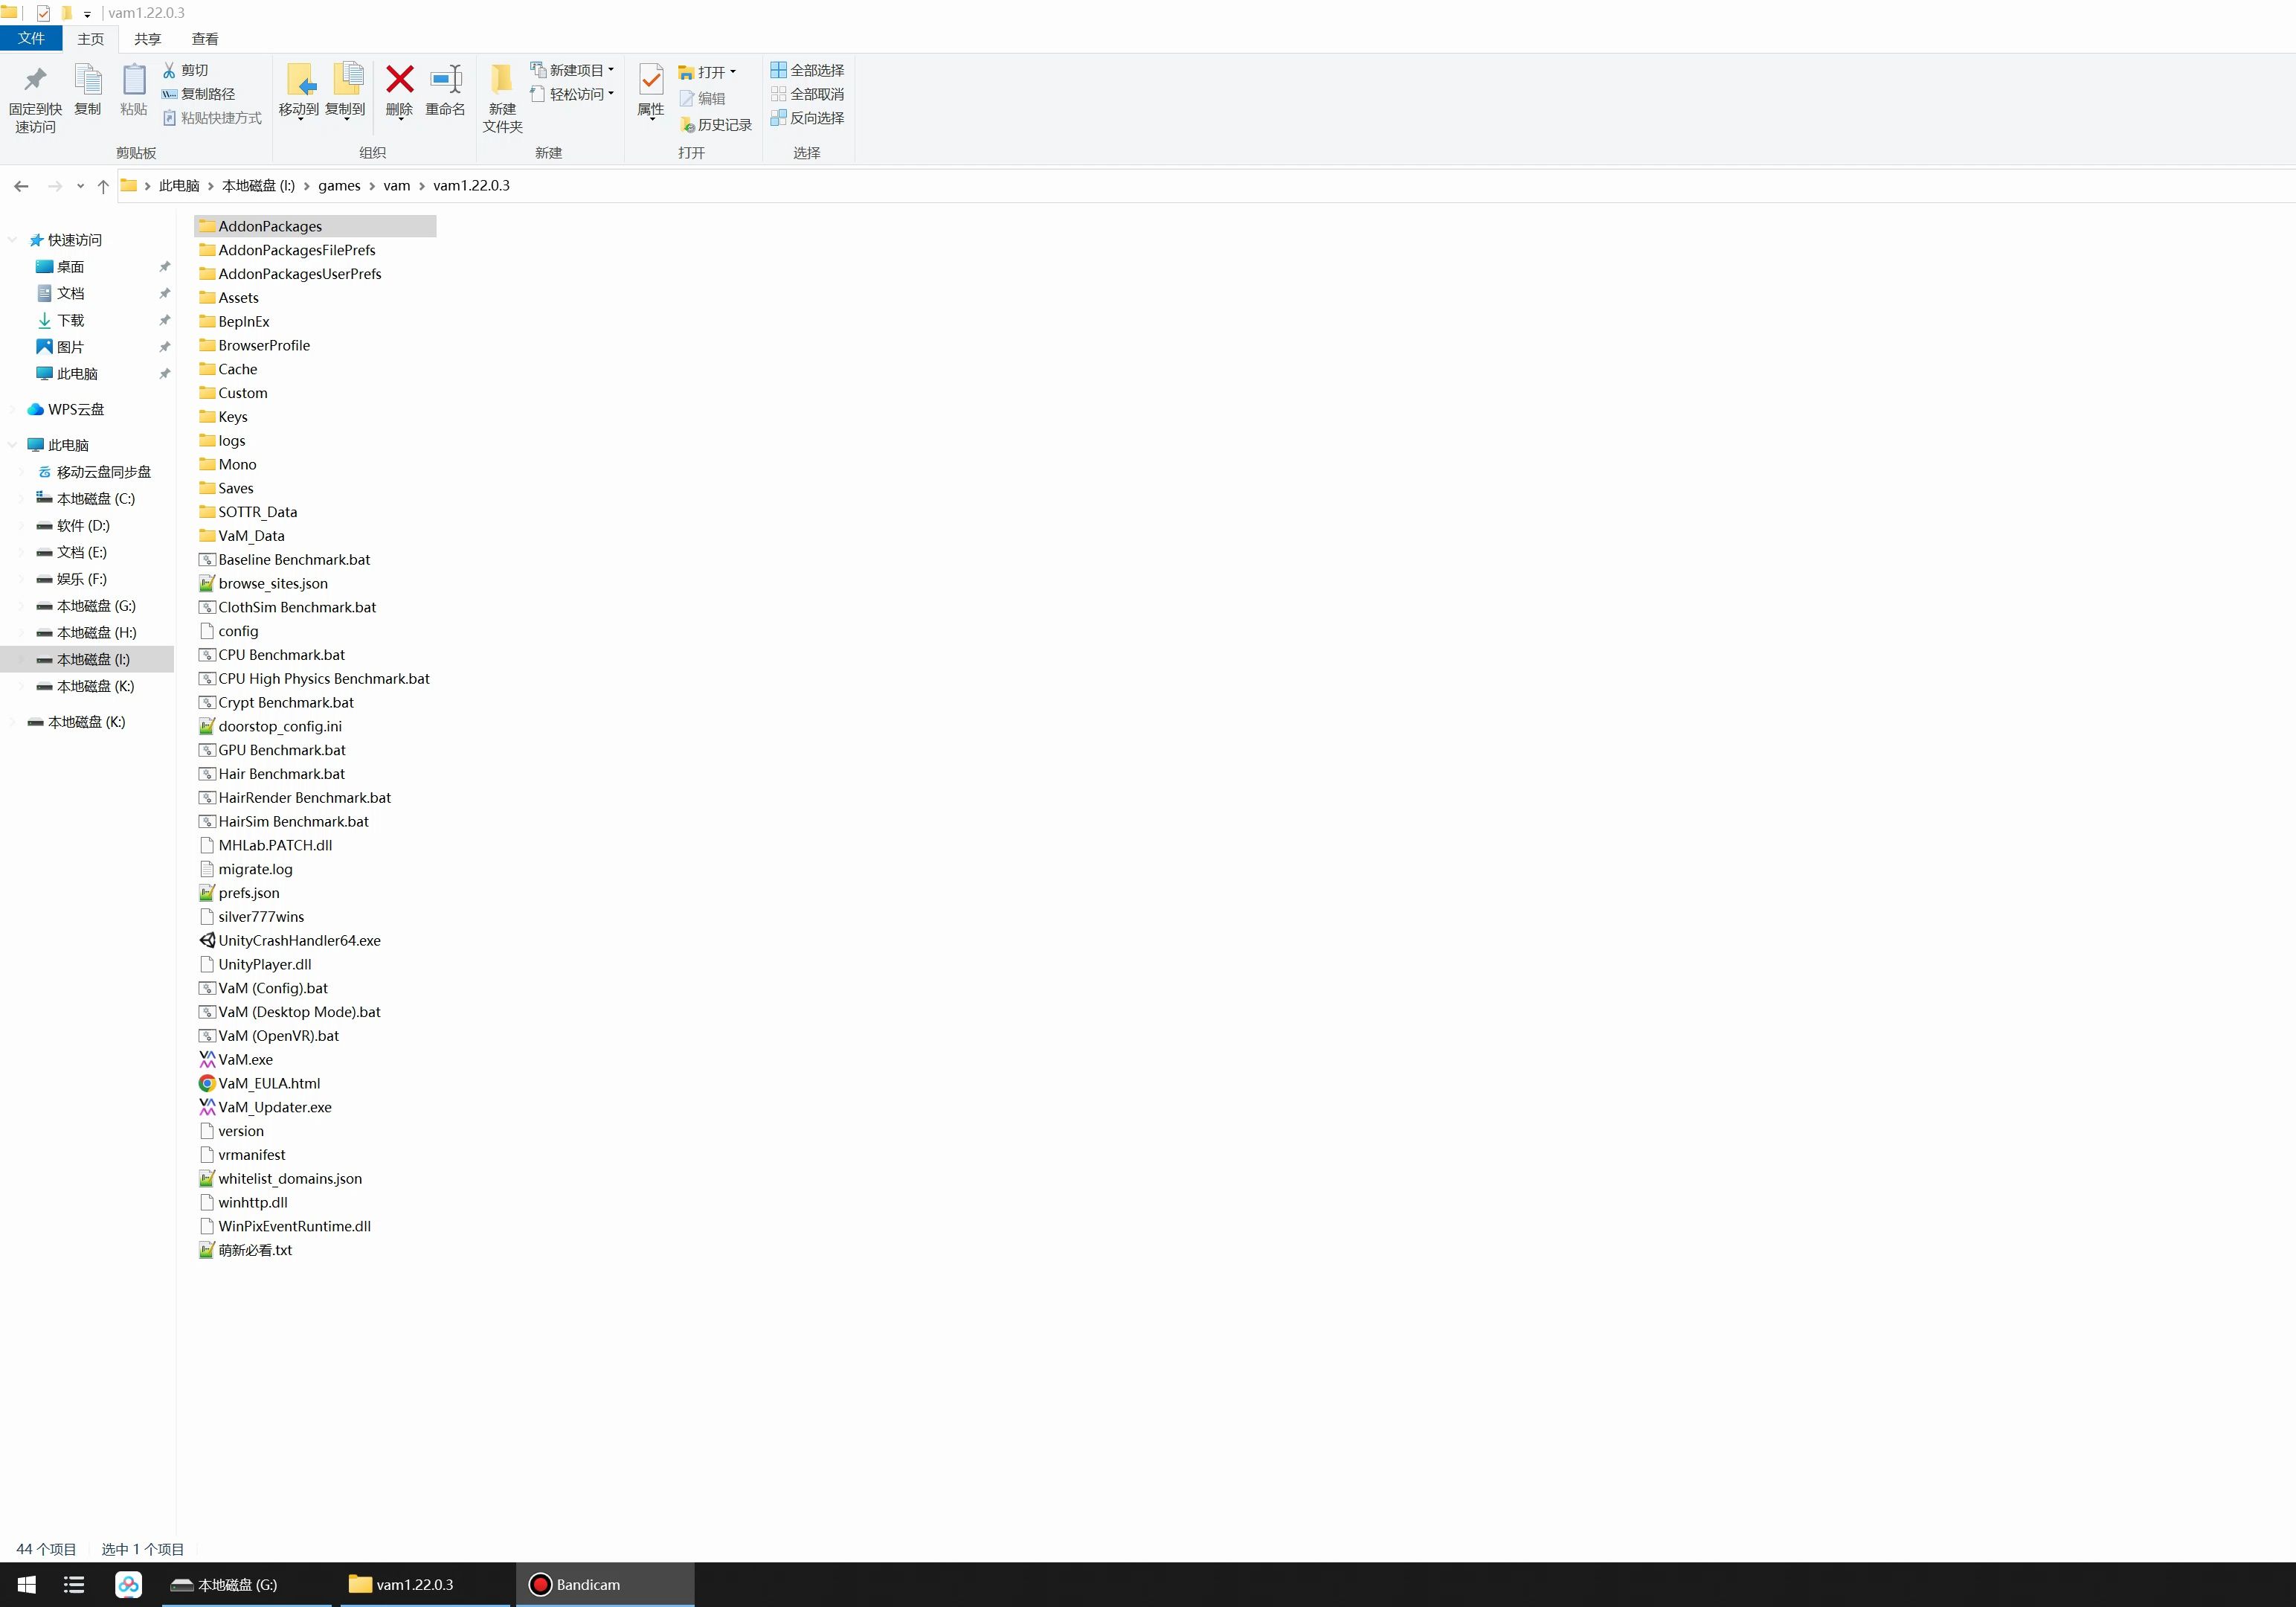The width and height of the screenshot is (2296, 1607).
Task: Click Paste shortcut (粘贴快捷方式)
Action: point(212,118)
